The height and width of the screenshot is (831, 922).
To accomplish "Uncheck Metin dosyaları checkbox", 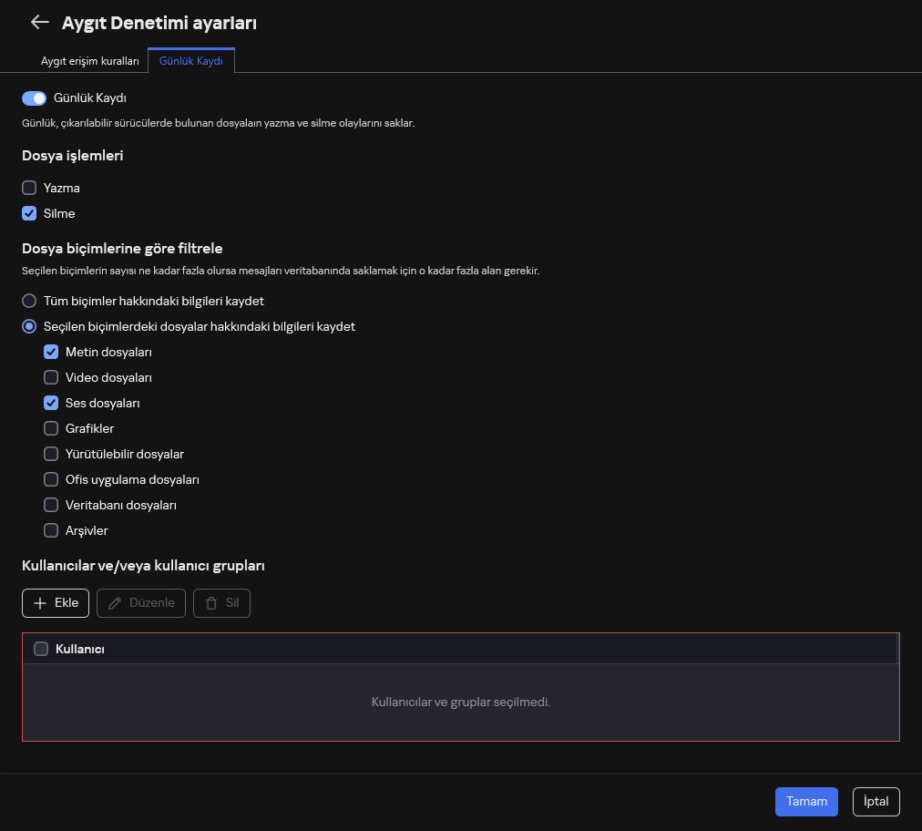I will 51,352.
